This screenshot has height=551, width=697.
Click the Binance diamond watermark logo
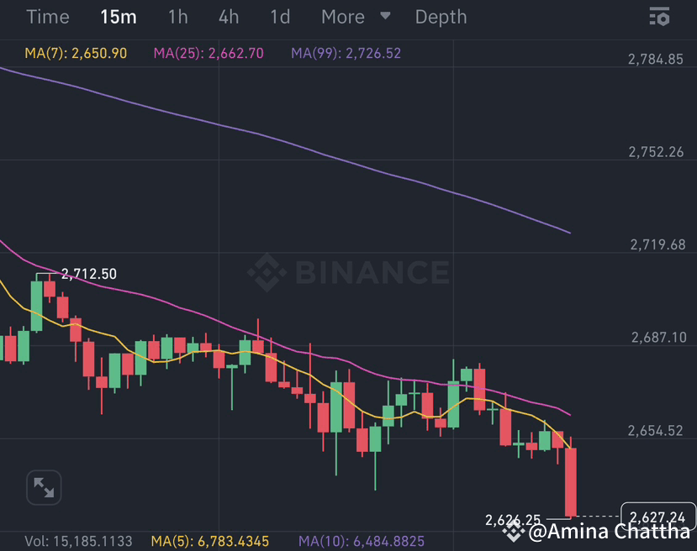click(x=266, y=272)
